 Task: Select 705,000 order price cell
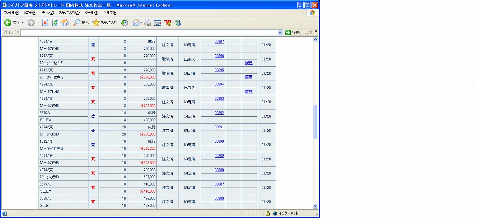coord(149,99)
